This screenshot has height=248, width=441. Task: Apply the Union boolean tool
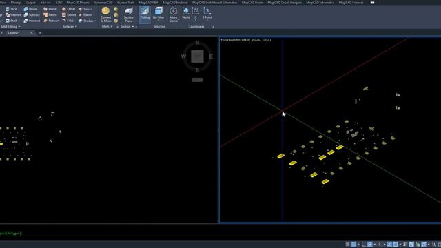30,9
